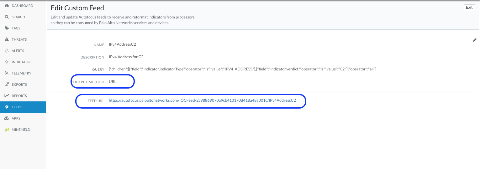Click the name value IPv4AddressC2
The image size is (480, 169).
coord(122,44)
